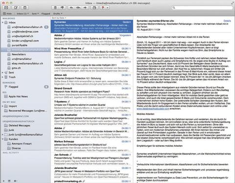Image resolution: width=235 pixels, height=183 pixels.
Task: Select the Symantec message in the list
Action: 92,26
